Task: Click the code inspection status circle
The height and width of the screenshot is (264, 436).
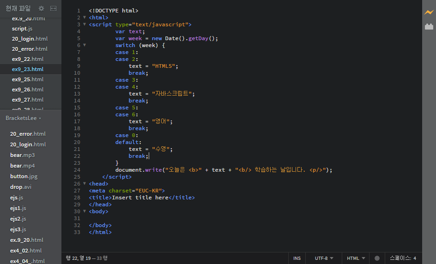Action: [x=377, y=258]
